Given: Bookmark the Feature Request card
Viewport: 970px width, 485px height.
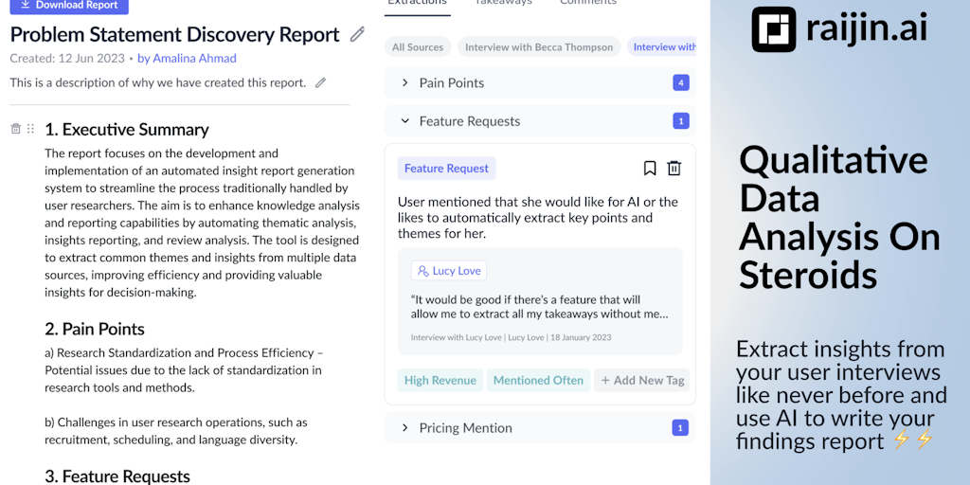Looking at the screenshot, I should tap(650, 169).
